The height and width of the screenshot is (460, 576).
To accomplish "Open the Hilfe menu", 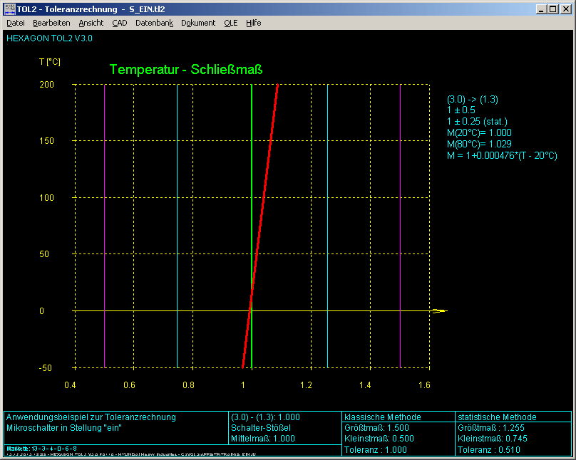I will [254, 23].
